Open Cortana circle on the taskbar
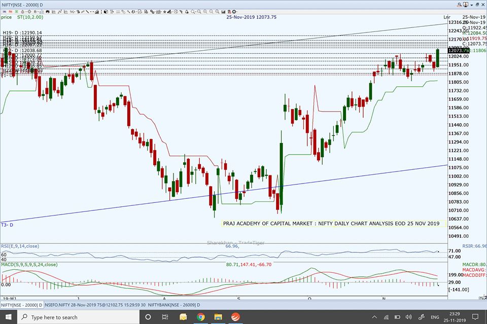 click(148, 317)
